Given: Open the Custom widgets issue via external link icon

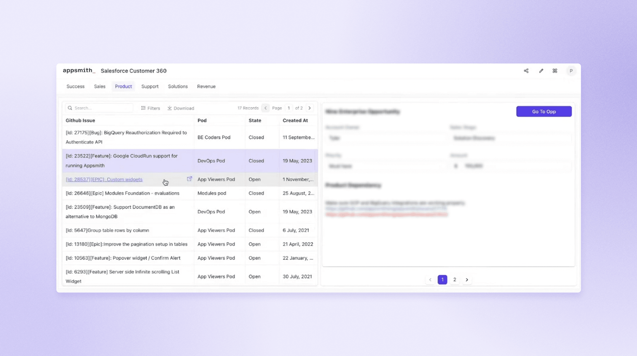Looking at the screenshot, I should tap(190, 179).
